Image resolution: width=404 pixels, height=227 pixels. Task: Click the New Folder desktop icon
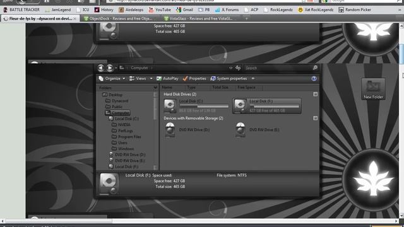pos(373,89)
